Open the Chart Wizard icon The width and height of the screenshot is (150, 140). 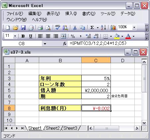[113, 28]
